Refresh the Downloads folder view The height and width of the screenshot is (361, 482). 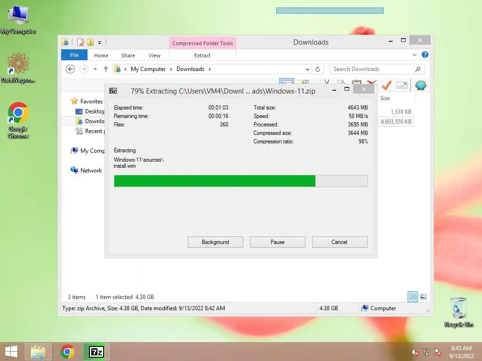(318, 70)
